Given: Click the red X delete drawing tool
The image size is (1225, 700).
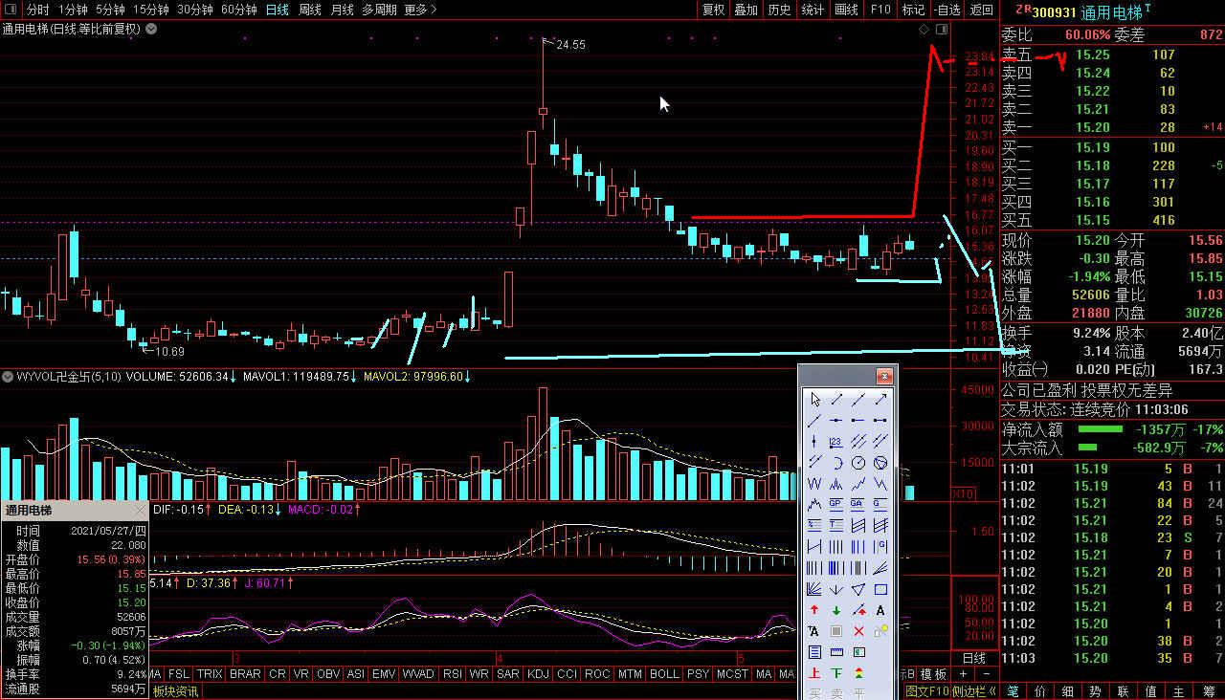Looking at the screenshot, I should pyautogui.click(x=858, y=630).
